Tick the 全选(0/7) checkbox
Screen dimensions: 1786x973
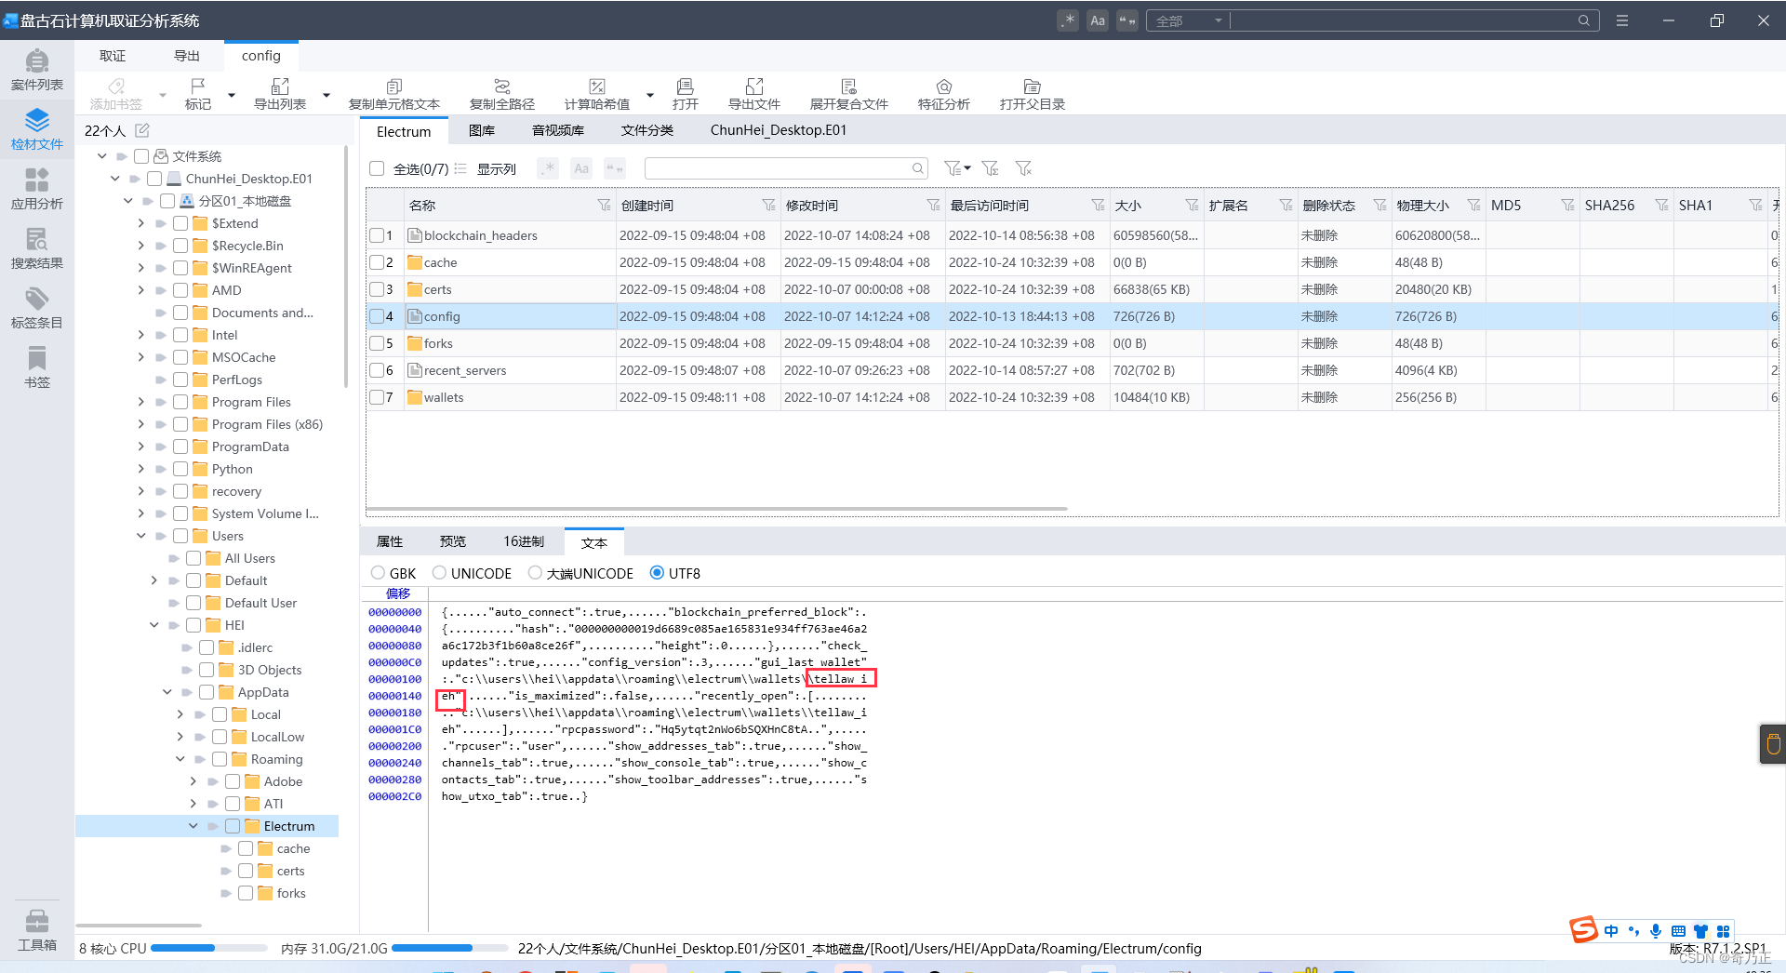point(377,168)
